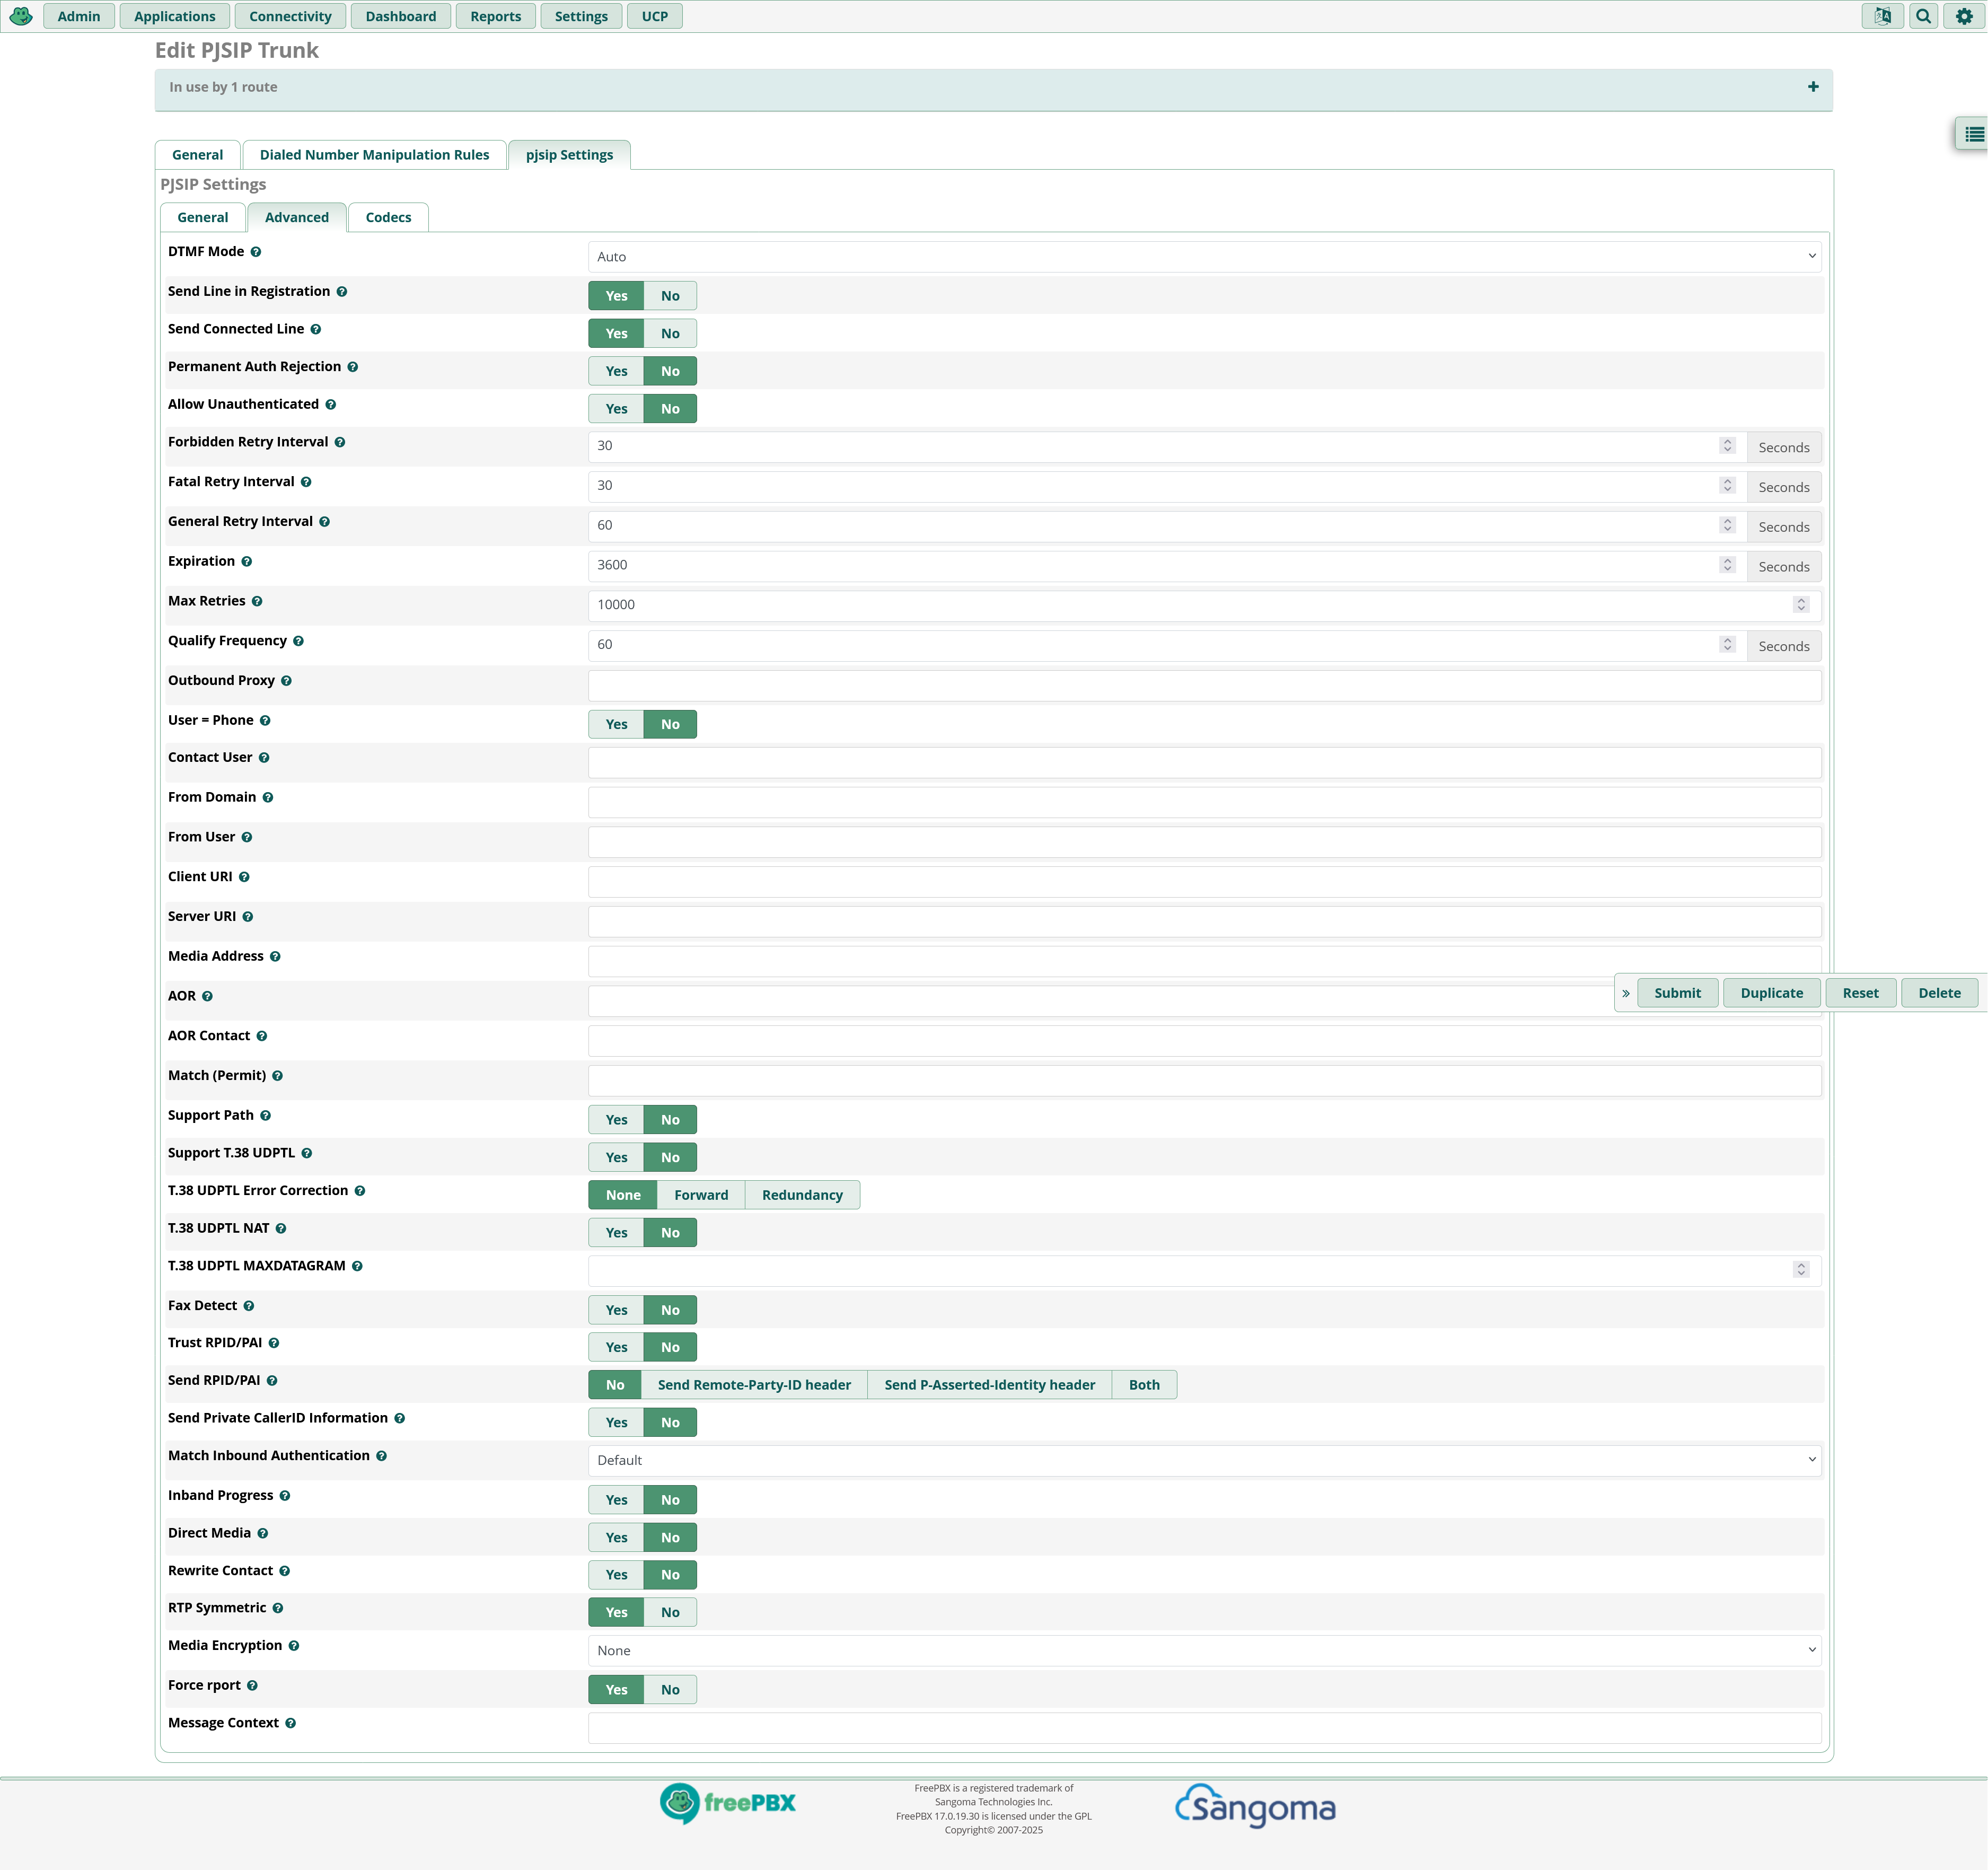Open the language selector icon
This screenshot has height=1870, width=1988.
[x=1882, y=16]
